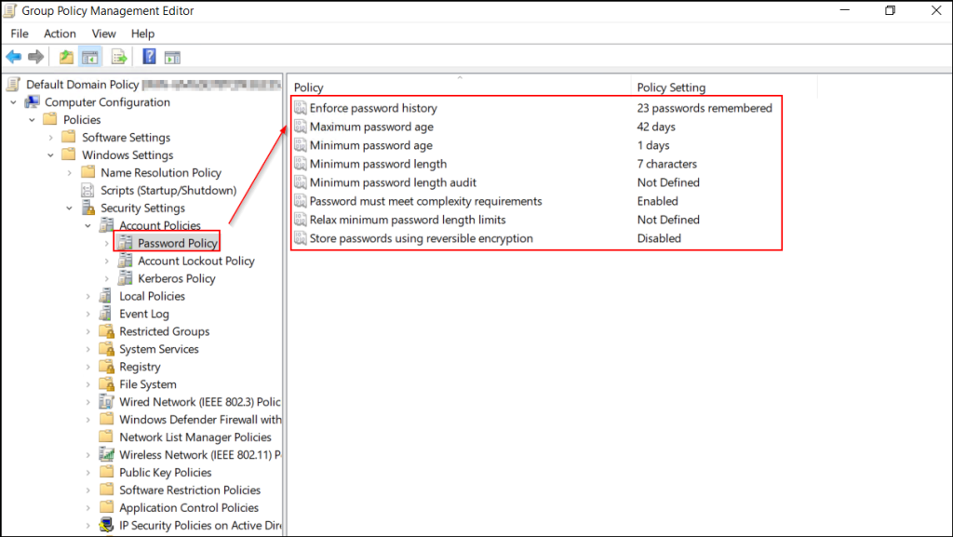Select the Enforce password history policy icon

(x=300, y=107)
